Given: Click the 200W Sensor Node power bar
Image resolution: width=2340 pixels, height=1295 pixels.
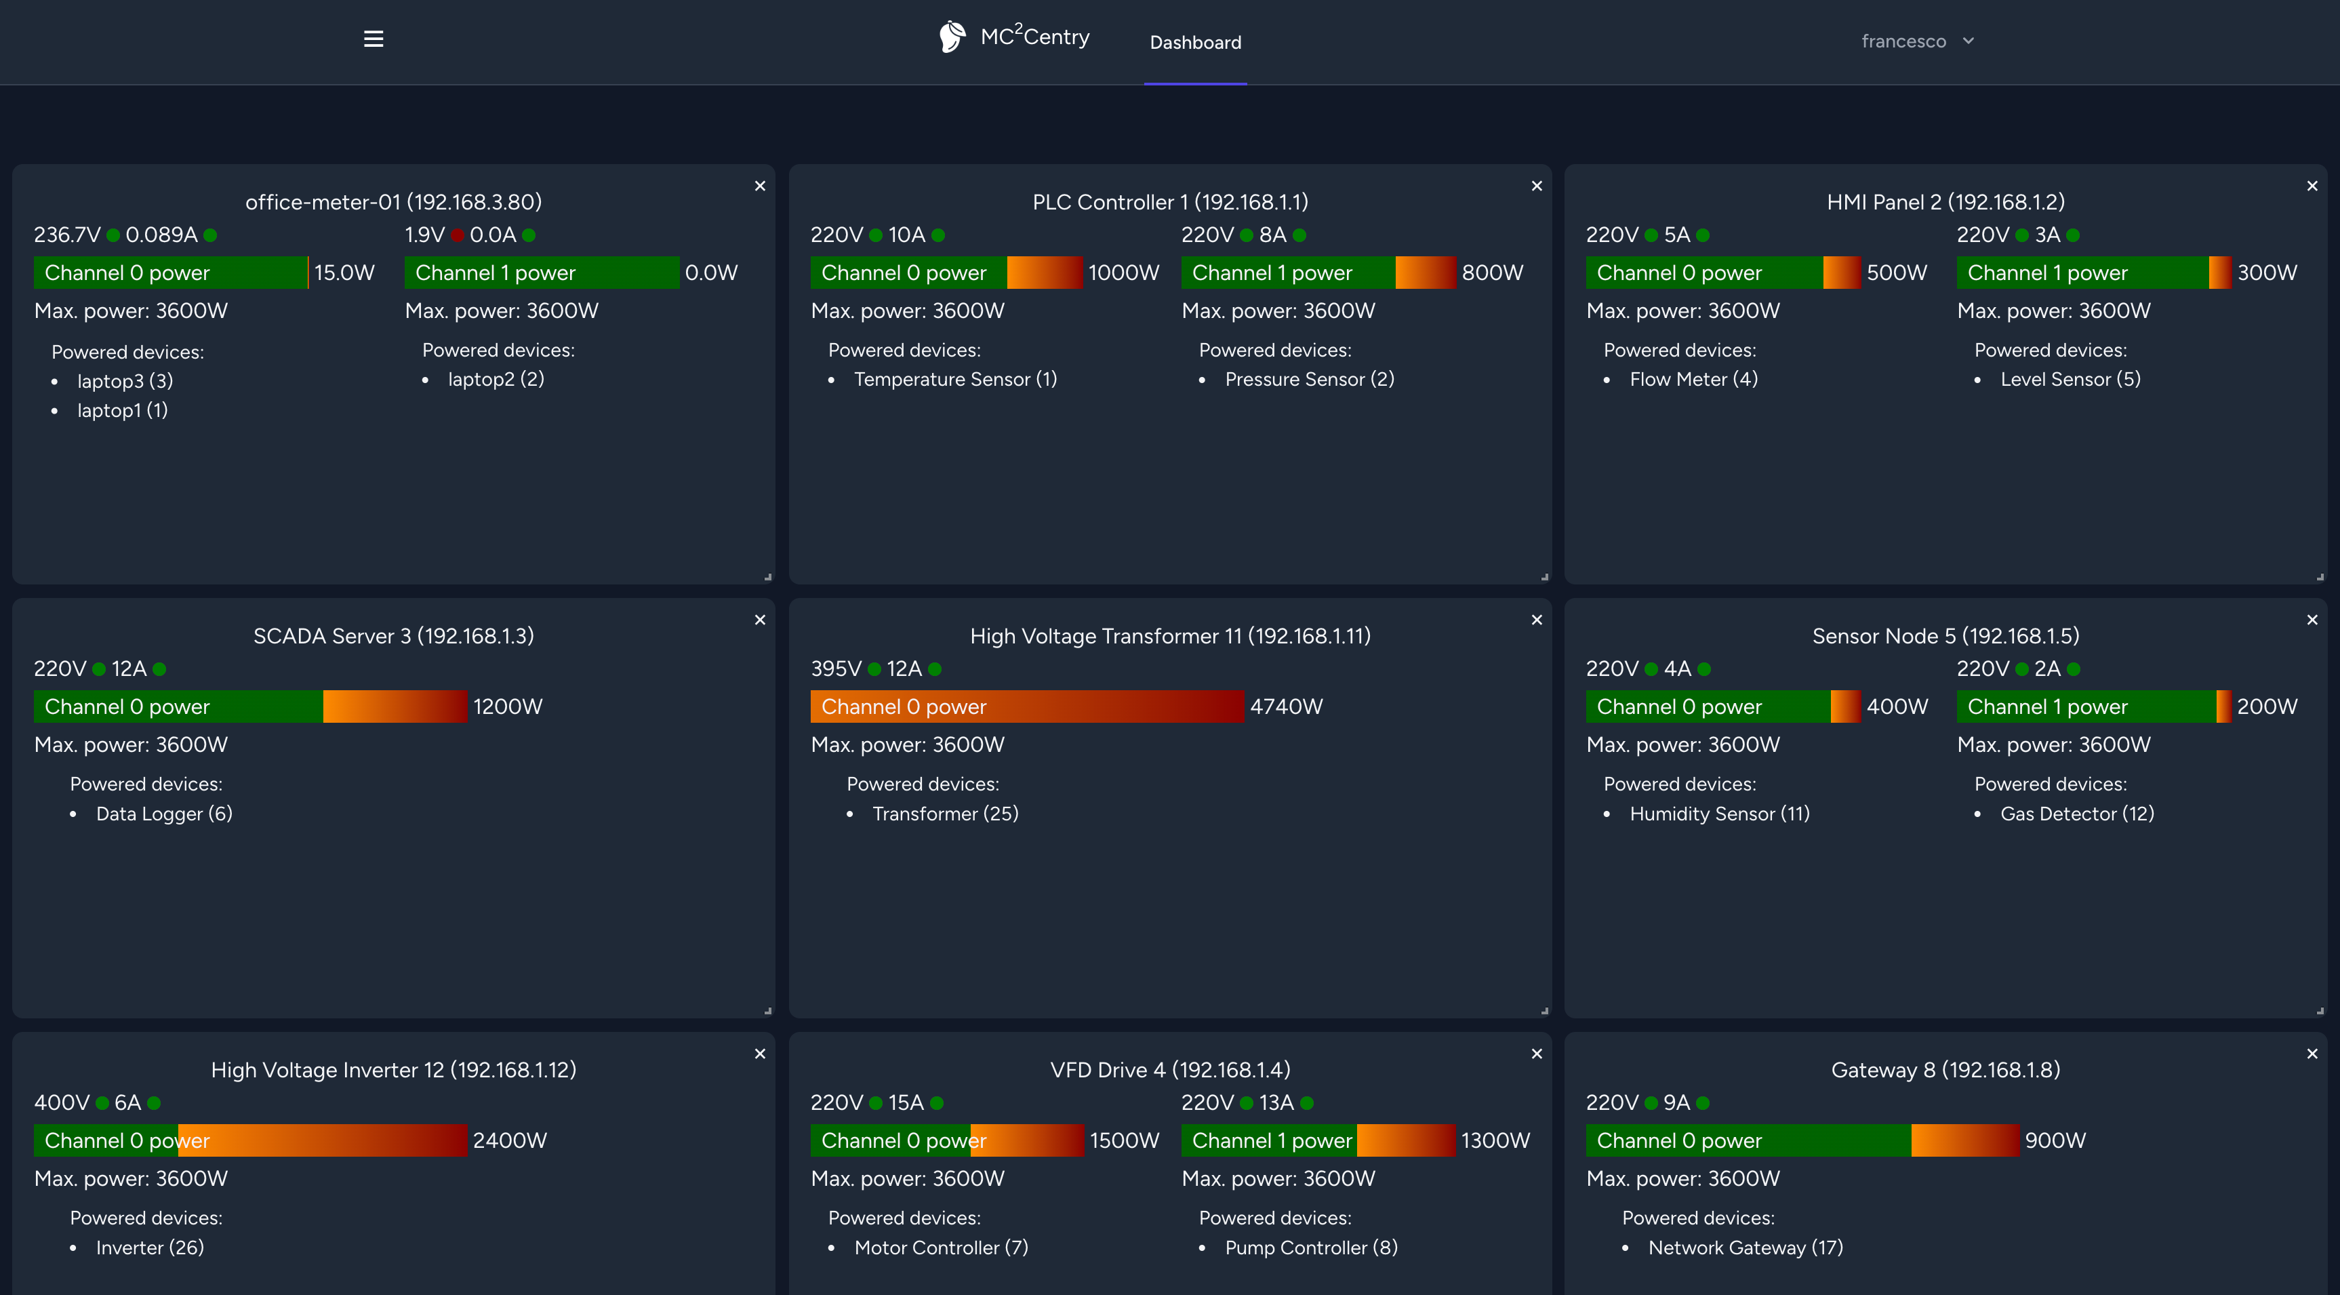Looking at the screenshot, I should coord(2094,706).
